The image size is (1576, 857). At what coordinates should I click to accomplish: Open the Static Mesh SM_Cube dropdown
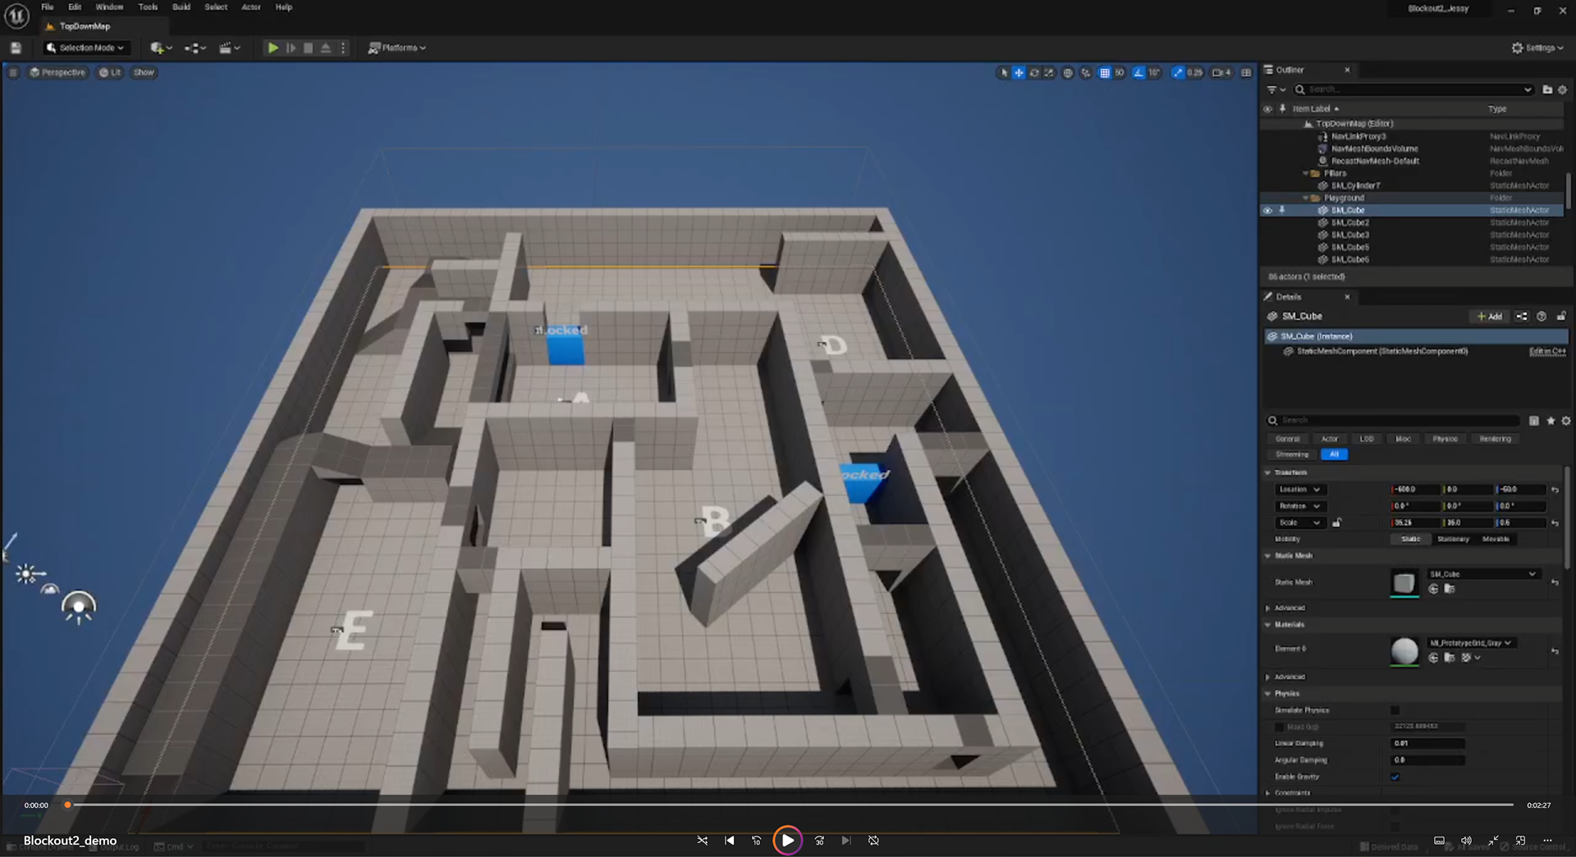click(x=1483, y=574)
